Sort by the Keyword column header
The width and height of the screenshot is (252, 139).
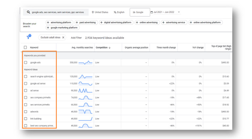tap(34, 48)
